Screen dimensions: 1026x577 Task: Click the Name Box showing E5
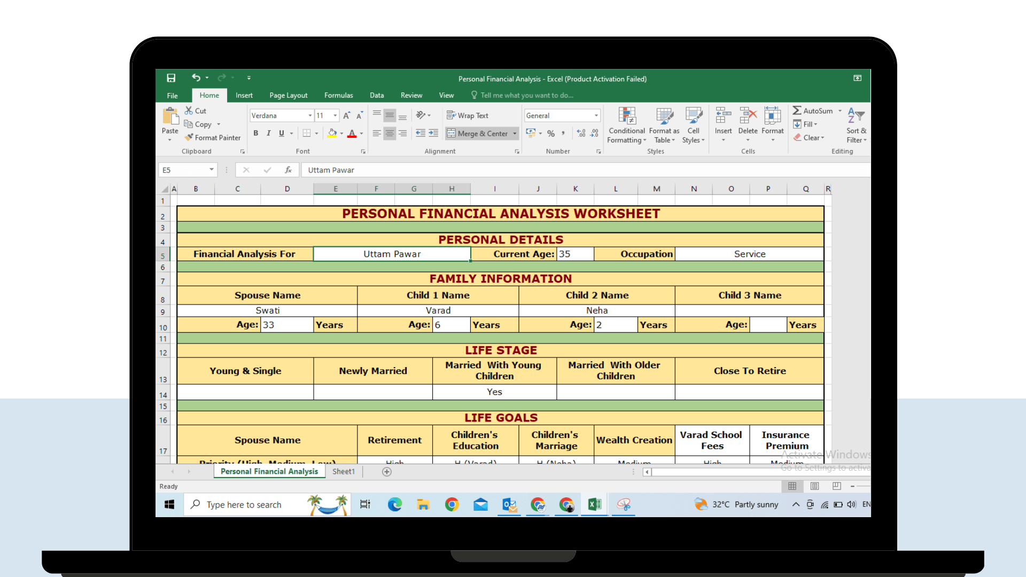(x=187, y=170)
